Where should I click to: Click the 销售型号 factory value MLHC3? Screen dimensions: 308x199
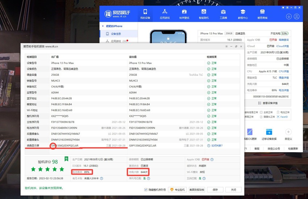(55, 81)
